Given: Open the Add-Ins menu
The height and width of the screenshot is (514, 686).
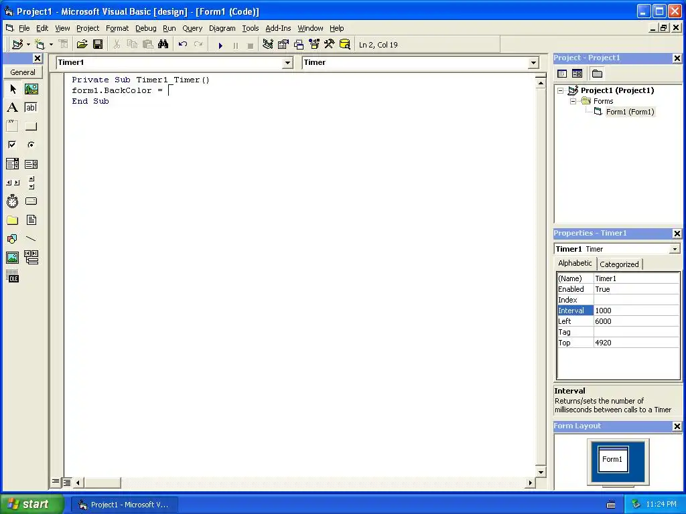Looking at the screenshot, I should click(x=278, y=28).
